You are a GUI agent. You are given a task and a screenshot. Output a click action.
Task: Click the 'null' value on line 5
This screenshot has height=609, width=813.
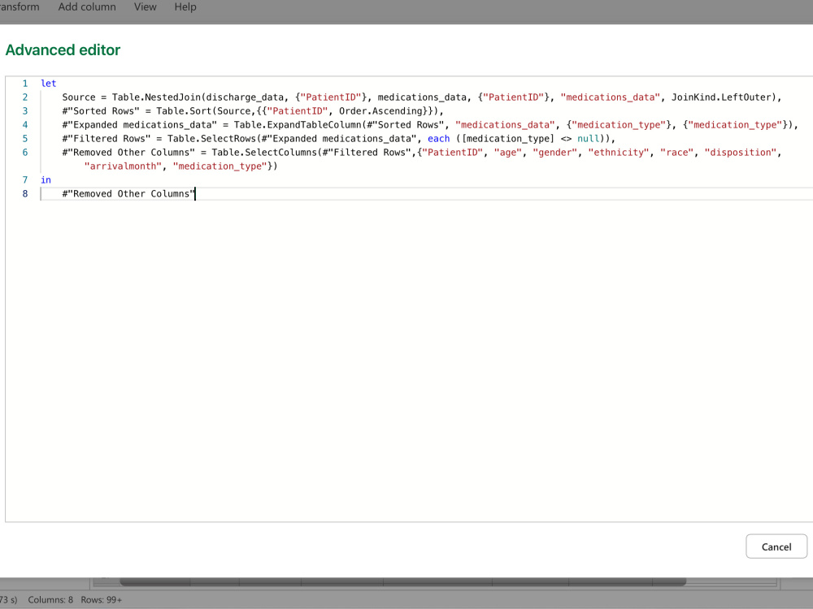[588, 139]
